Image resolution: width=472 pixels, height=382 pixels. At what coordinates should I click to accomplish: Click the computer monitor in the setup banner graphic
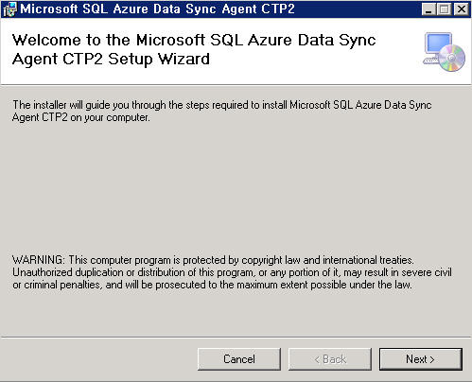click(x=437, y=44)
